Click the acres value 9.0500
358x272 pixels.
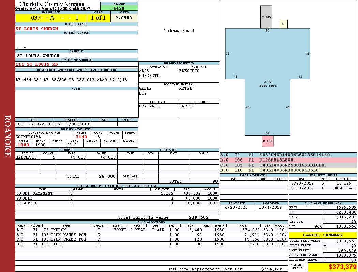coord(124,18)
